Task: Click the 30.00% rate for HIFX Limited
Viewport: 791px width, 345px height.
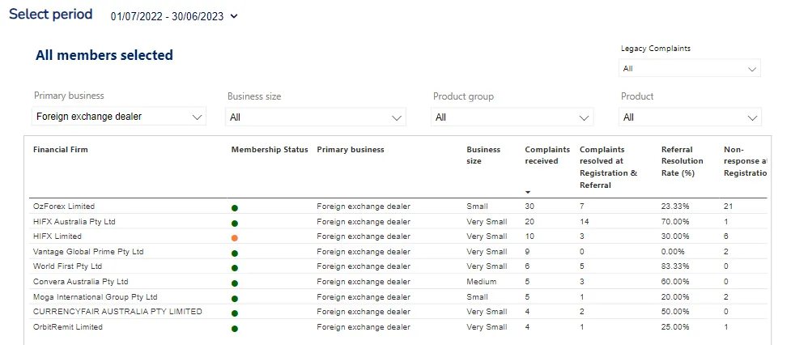Action: coord(675,236)
